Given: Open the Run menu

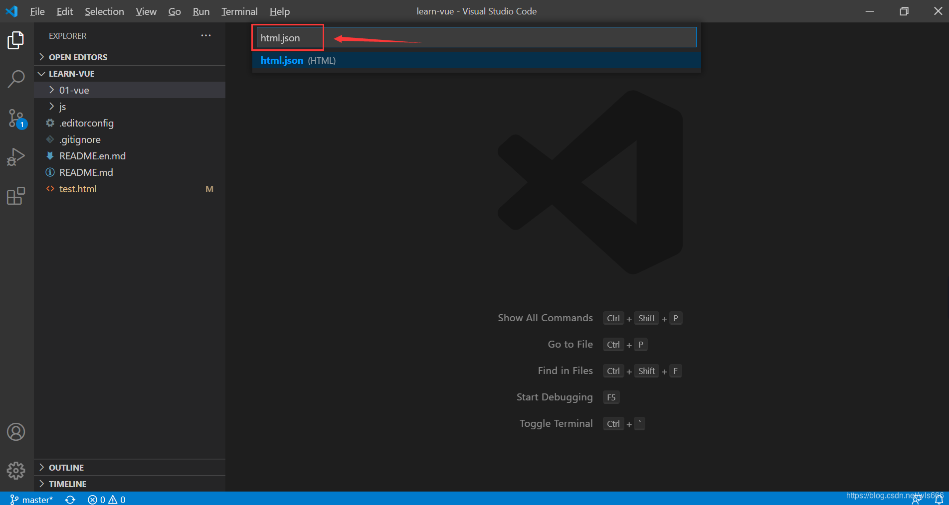Looking at the screenshot, I should pyautogui.click(x=201, y=11).
